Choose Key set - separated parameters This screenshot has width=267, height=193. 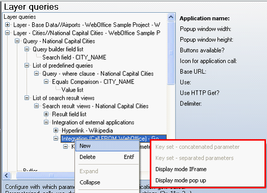pyautogui.click(x=195, y=158)
